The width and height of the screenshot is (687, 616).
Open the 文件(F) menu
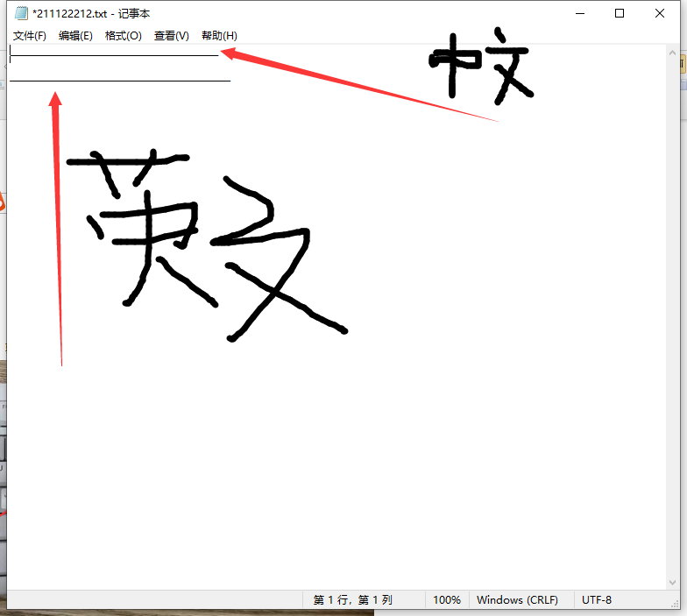(x=30, y=36)
